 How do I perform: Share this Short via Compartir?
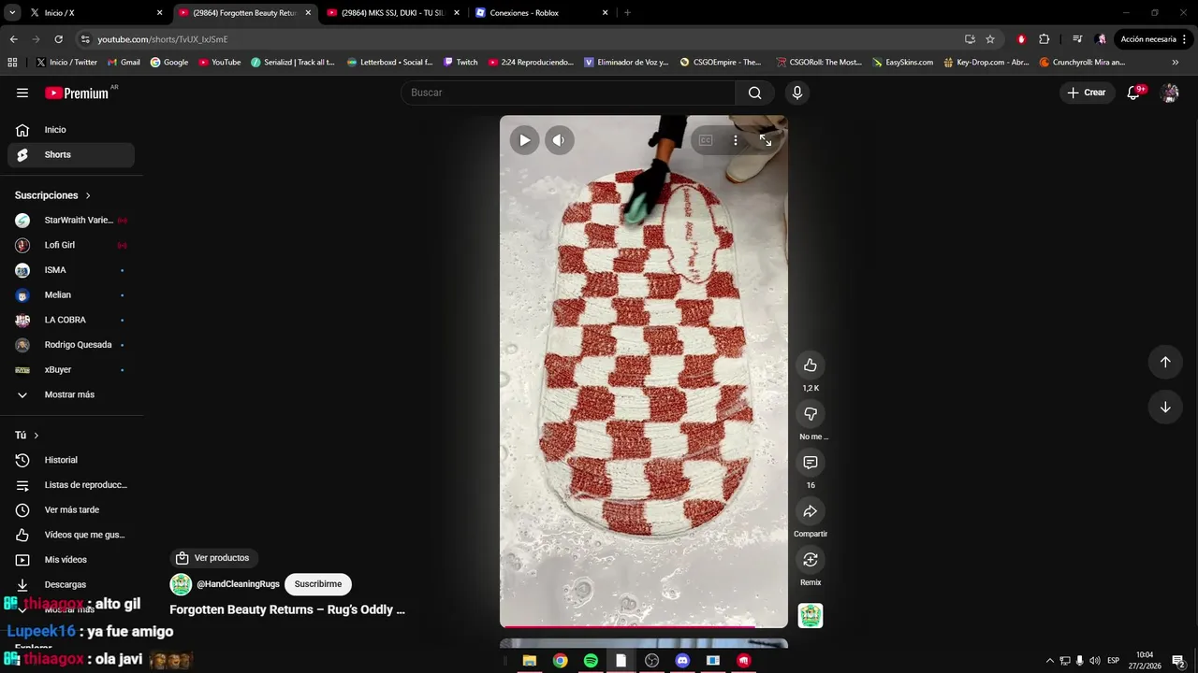[x=811, y=511]
